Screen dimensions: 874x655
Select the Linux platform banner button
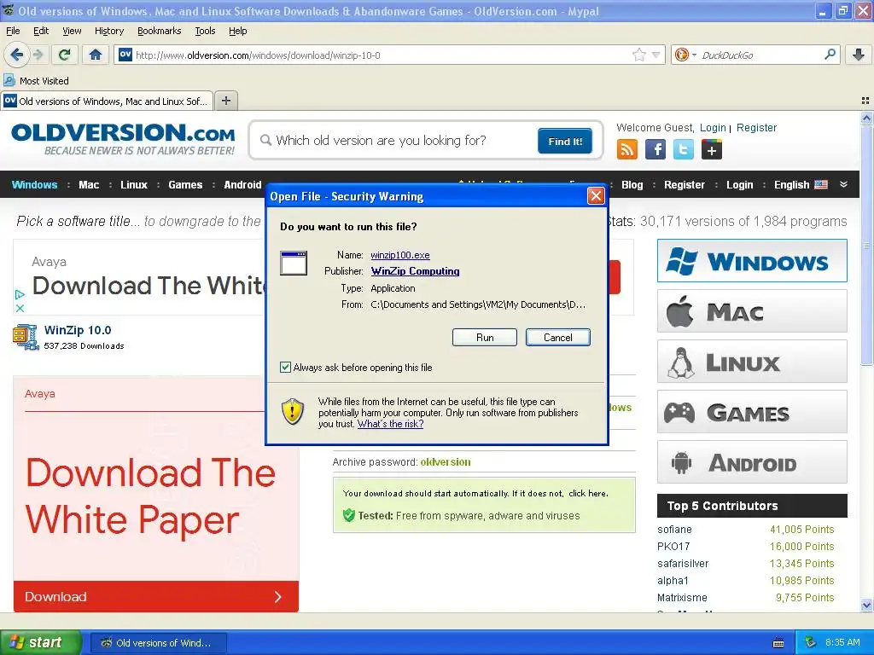pos(752,362)
